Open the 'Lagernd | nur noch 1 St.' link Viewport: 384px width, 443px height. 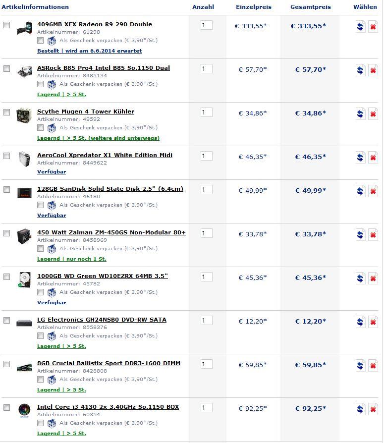click(x=72, y=259)
